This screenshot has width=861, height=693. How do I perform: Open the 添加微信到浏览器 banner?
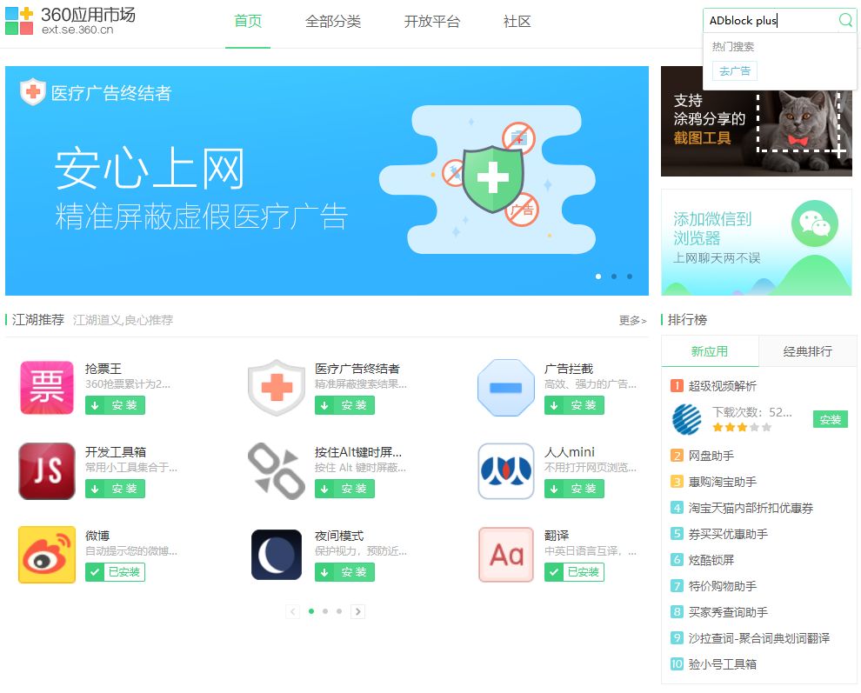756,243
